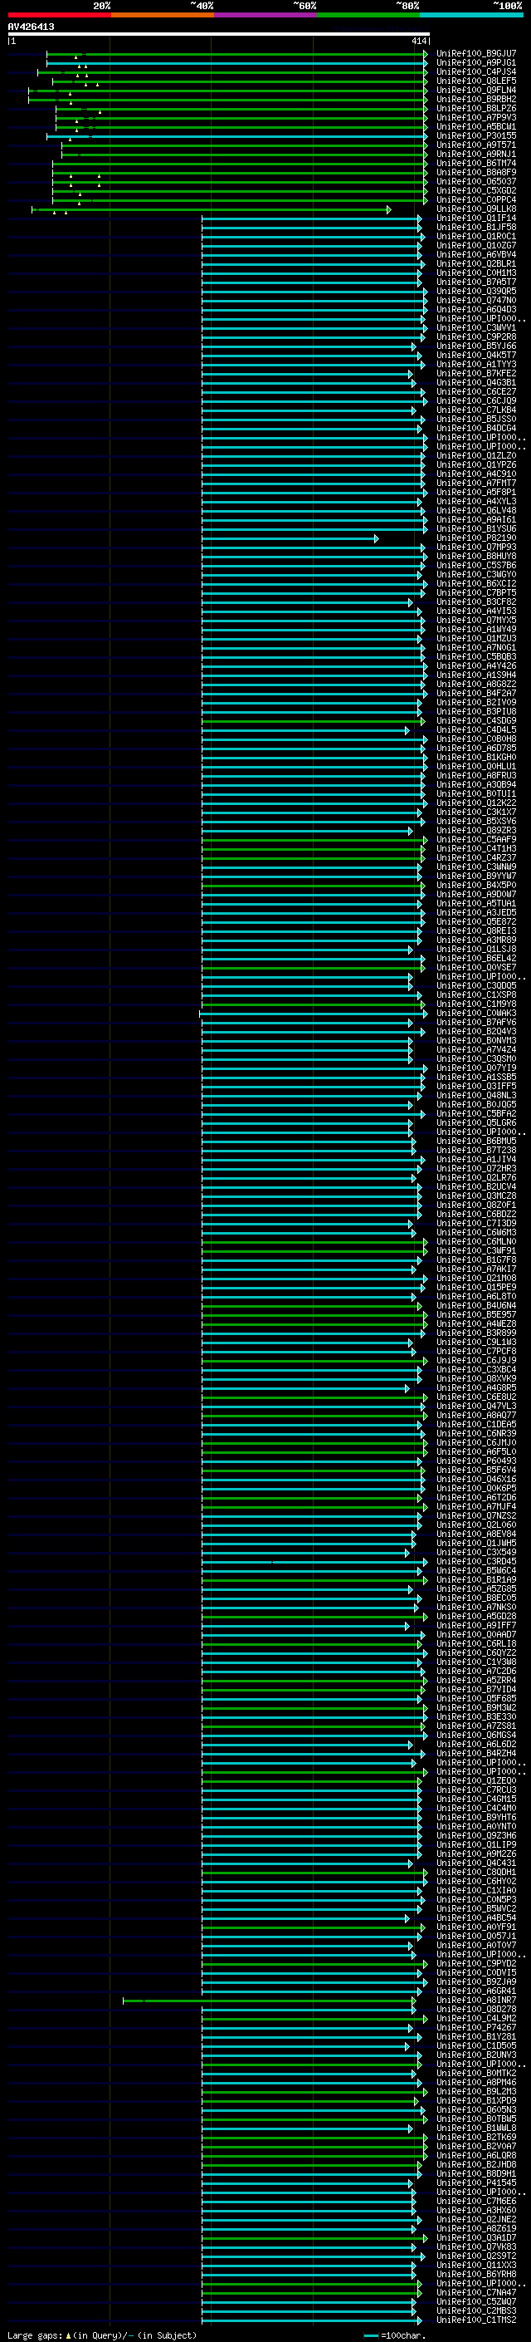Click label UniRef100_A9T571
The width and height of the screenshot is (531, 2342).
coord(476,145)
